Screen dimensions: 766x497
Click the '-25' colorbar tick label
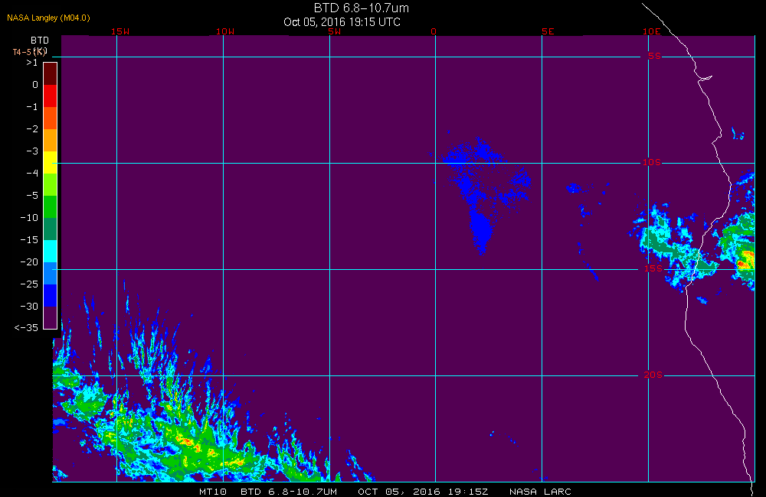(29, 284)
